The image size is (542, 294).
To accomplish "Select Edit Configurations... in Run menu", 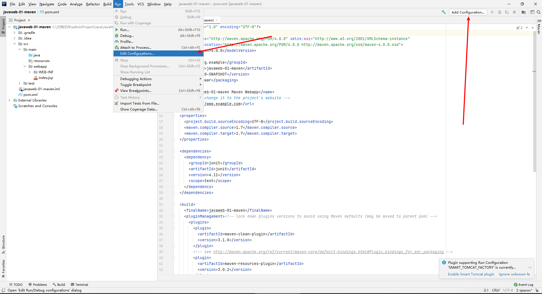I will (x=158, y=54).
